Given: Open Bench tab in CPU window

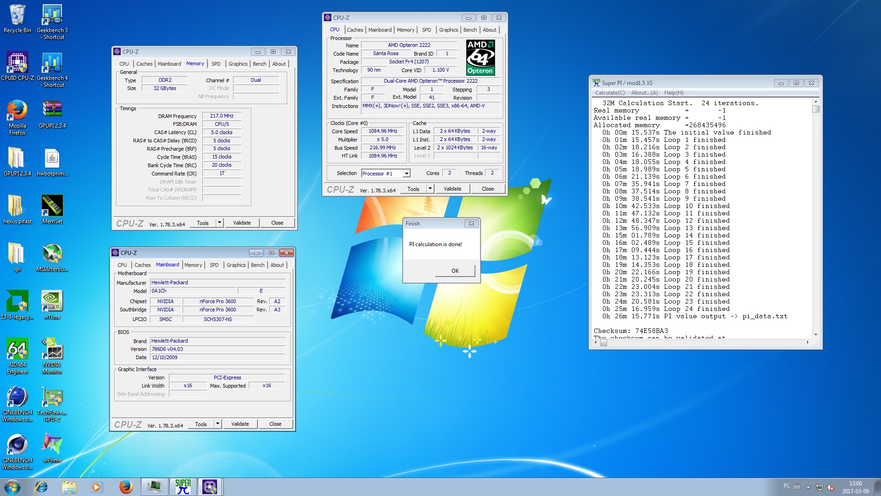Looking at the screenshot, I should [470, 30].
